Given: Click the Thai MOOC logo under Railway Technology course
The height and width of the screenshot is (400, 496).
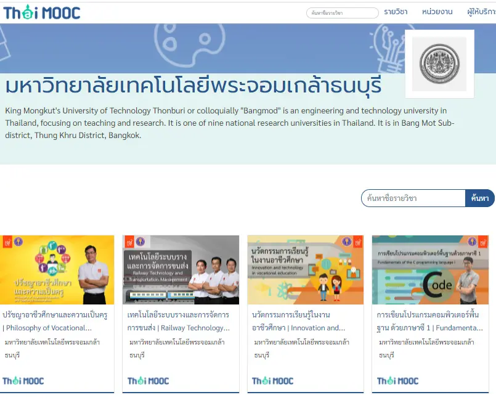Looking at the screenshot, I should tap(148, 381).
